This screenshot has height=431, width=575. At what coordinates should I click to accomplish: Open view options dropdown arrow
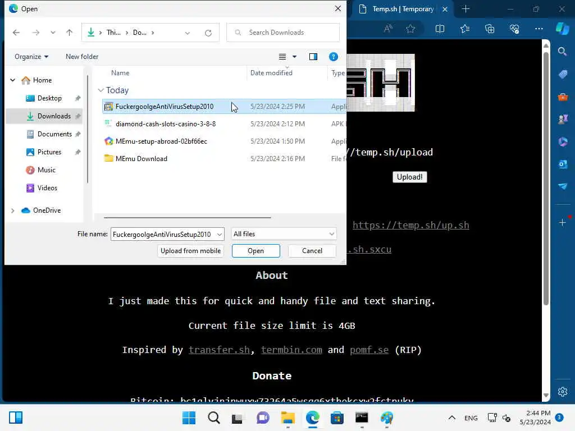(294, 57)
